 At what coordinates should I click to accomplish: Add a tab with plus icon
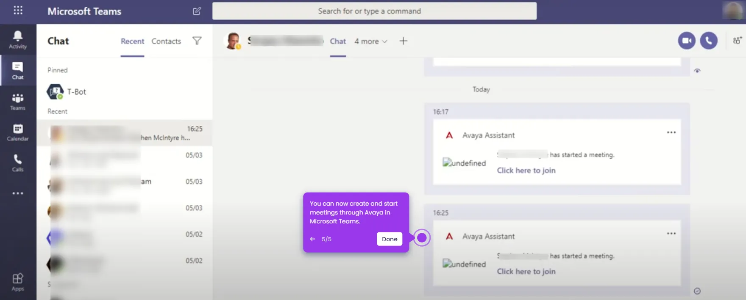click(x=404, y=41)
